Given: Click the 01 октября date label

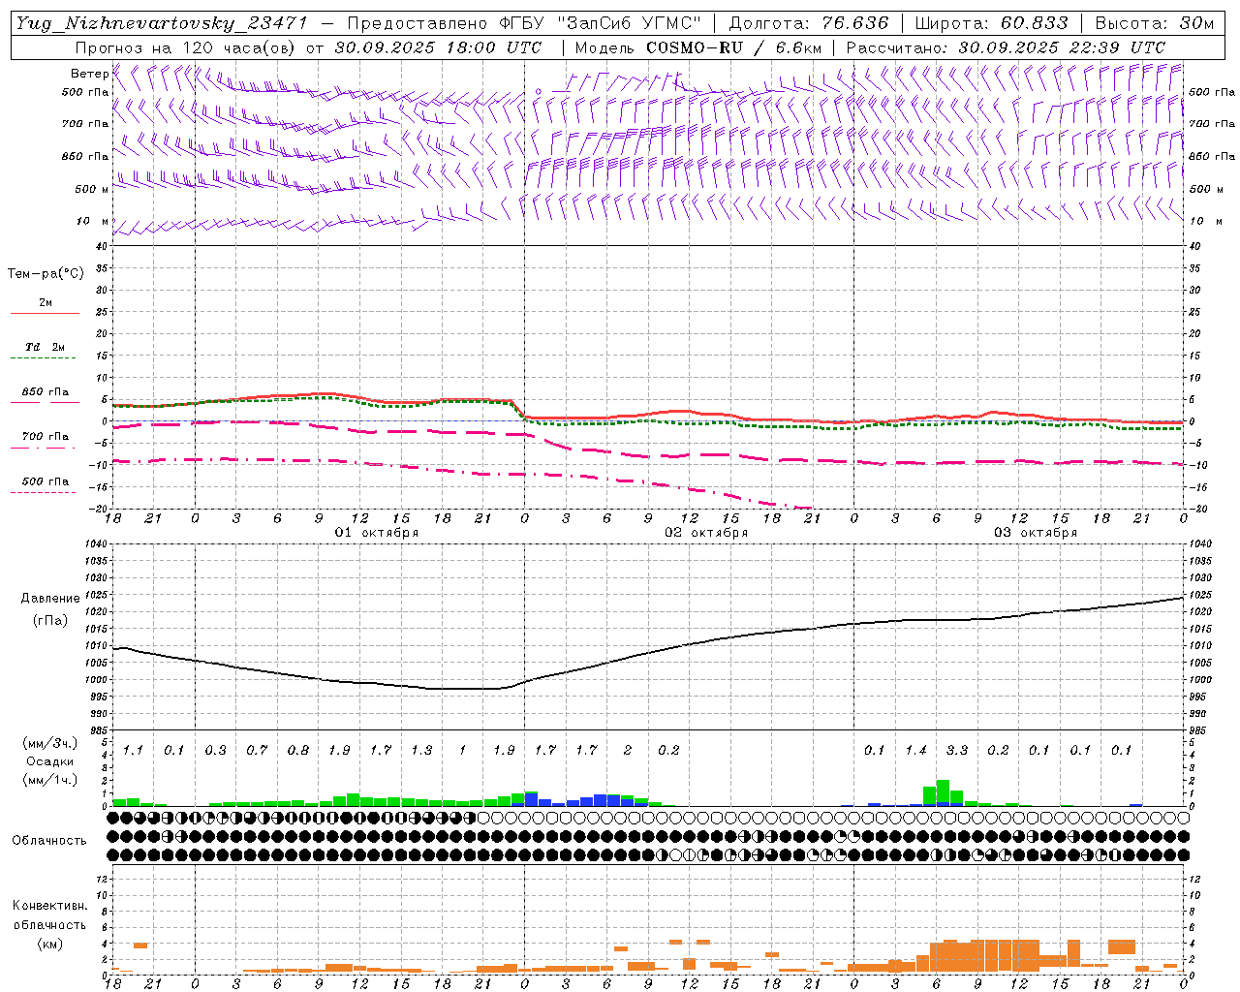Looking at the screenshot, I should coord(377,533).
